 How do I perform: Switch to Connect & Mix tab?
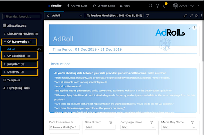pos(104,6)
